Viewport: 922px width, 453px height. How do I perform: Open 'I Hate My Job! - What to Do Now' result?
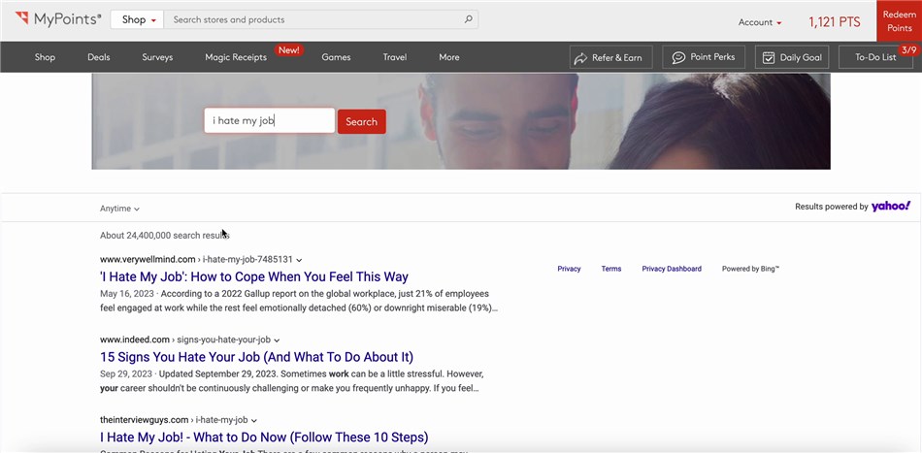click(x=264, y=437)
